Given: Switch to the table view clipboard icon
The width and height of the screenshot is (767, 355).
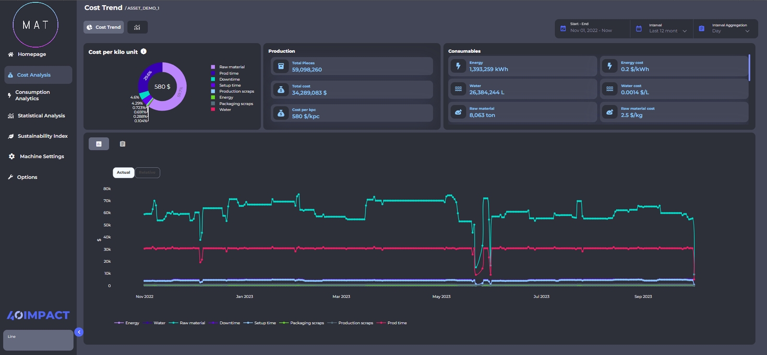Looking at the screenshot, I should pyautogui.click(x=123, y=144).
